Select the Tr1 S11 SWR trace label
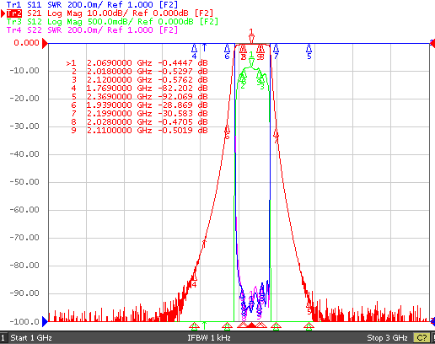This screenshot has height=344, width=435. [92, 4]
